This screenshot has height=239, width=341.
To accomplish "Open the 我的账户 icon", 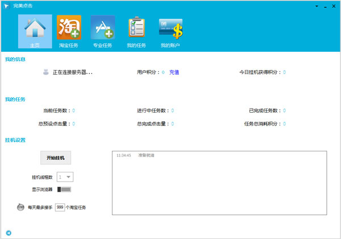I will (x=170, y=27).
